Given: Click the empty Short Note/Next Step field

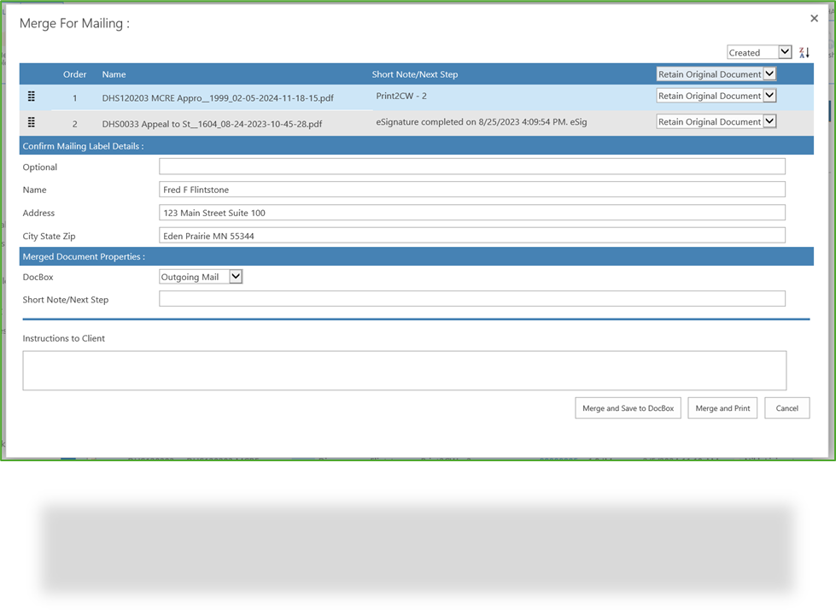Looking at the screenshot, I should [471, 298].
